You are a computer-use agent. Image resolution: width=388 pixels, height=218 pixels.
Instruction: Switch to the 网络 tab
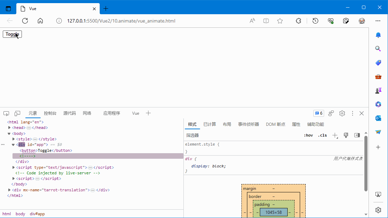tap(87, 113)
